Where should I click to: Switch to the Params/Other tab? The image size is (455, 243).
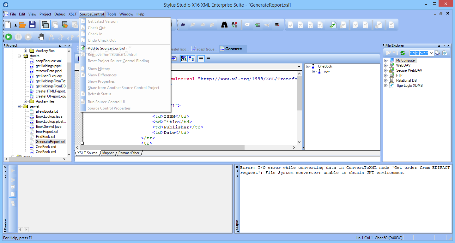pos(129,153)
